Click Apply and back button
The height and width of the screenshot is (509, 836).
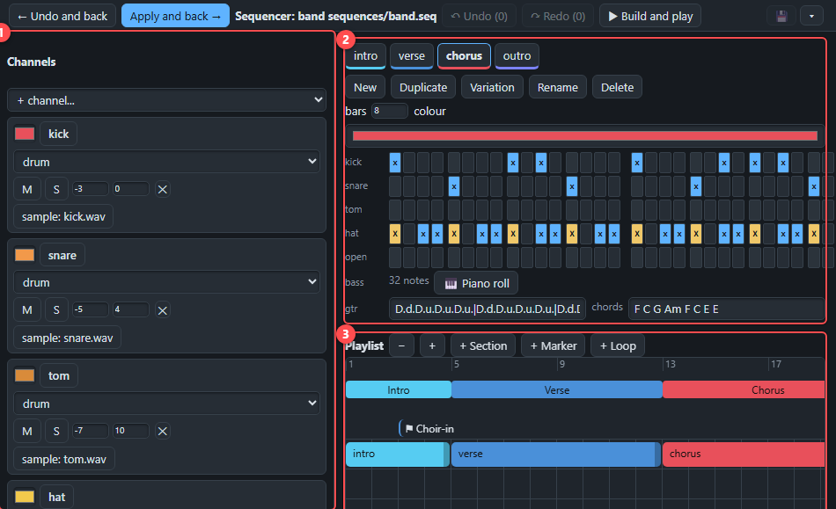pyautogui.click(x=175, y=16)
